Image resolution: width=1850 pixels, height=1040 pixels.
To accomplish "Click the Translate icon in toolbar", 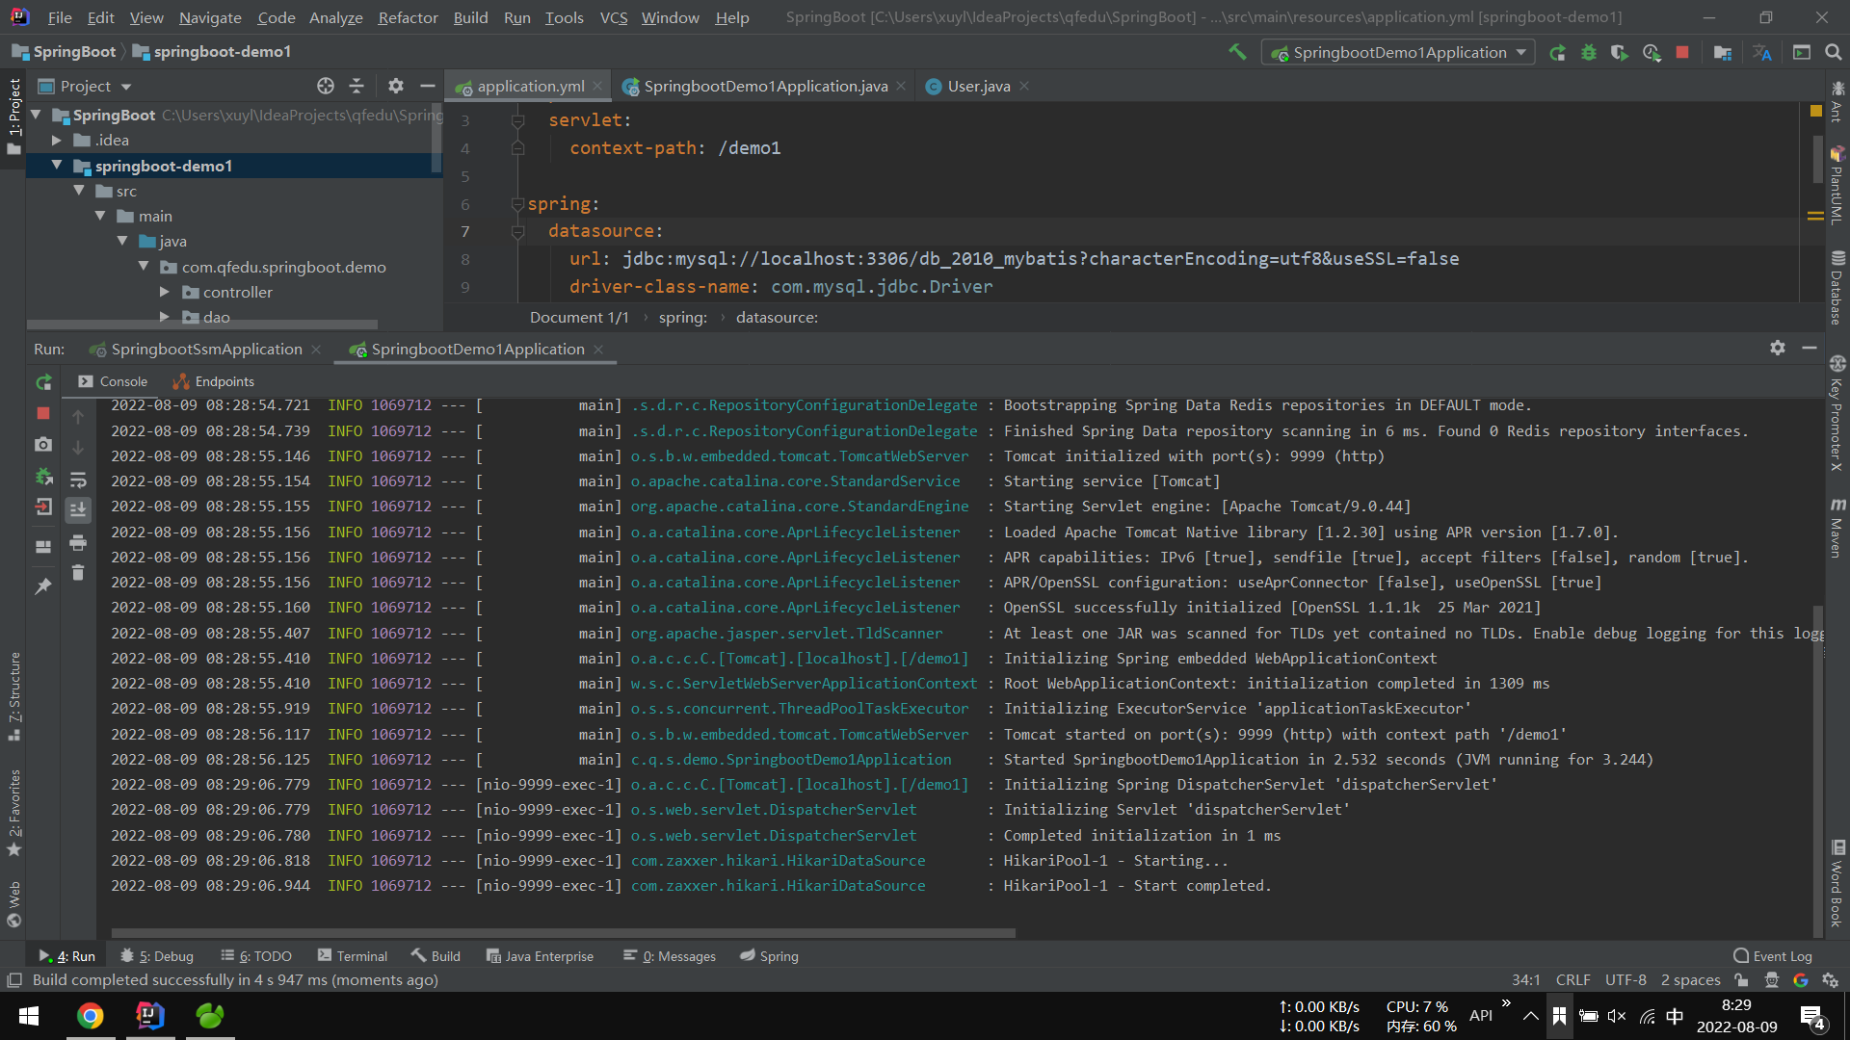I will (x=1762, y=53).
